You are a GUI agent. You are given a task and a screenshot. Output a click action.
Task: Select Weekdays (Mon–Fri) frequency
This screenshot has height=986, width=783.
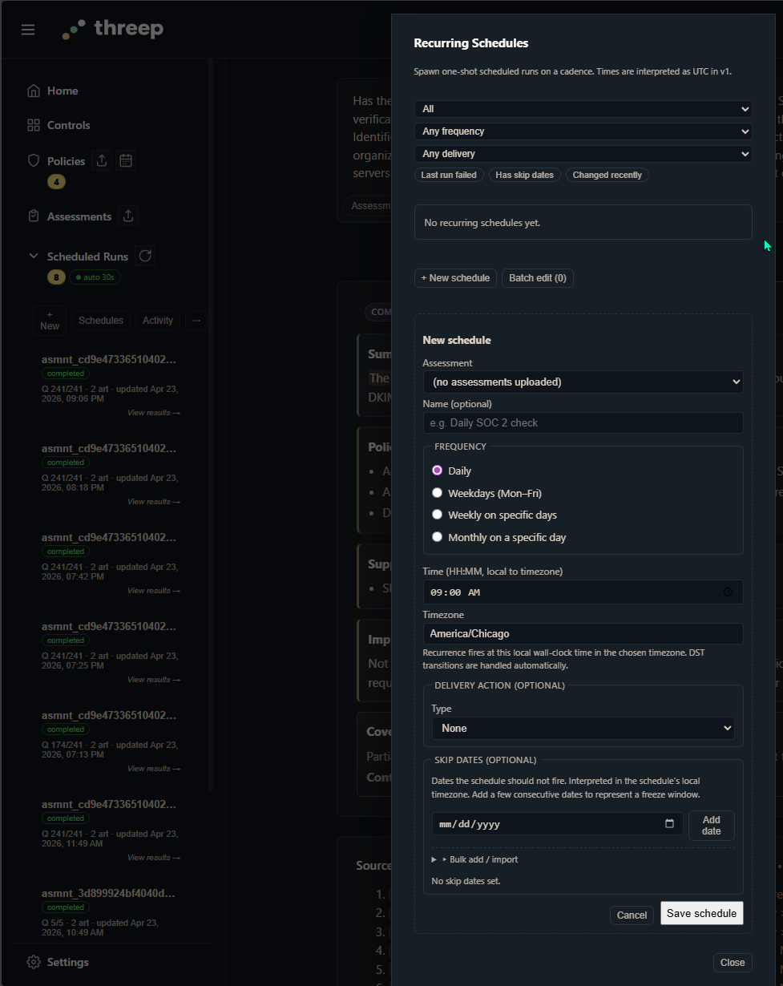point(437,493)
